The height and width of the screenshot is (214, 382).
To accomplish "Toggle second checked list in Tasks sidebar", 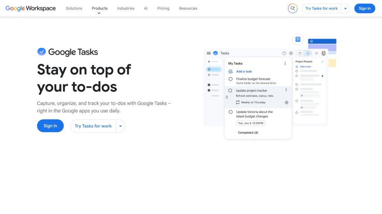I will pyautogui.click(x=209, y=90).
